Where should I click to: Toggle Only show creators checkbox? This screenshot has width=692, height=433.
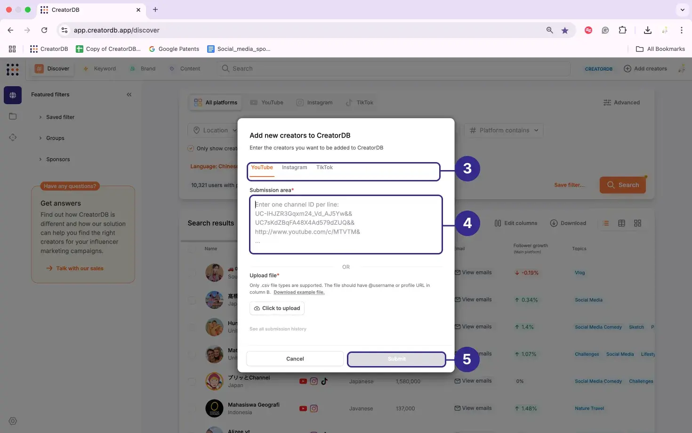pos(191,148)
